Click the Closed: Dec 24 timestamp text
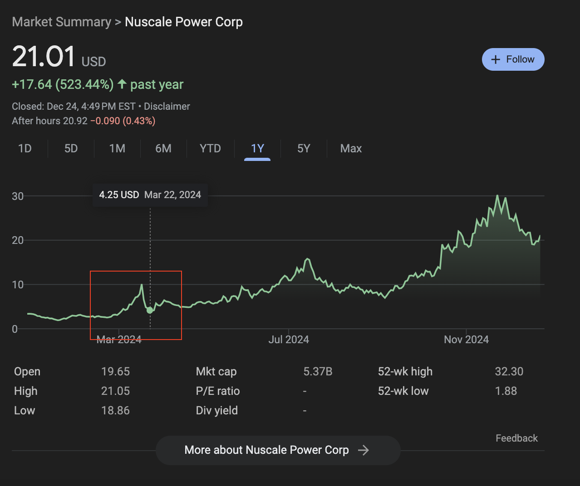Viewport: 580px width, 486px height. [74, 107]
